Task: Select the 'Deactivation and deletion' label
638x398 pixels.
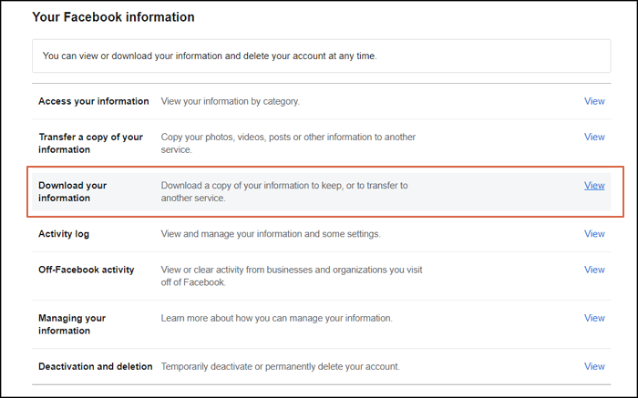Action: point(95,366)
